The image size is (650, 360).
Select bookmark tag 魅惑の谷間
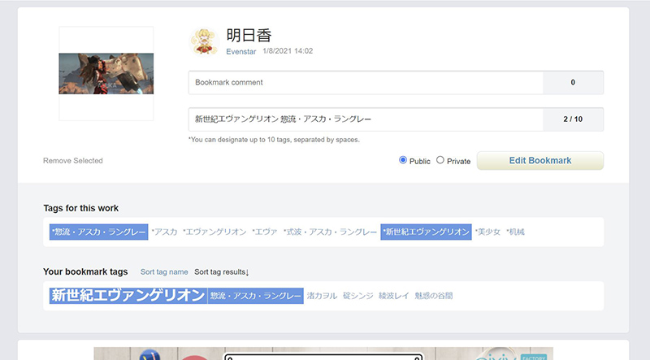[x=434, y=296]
